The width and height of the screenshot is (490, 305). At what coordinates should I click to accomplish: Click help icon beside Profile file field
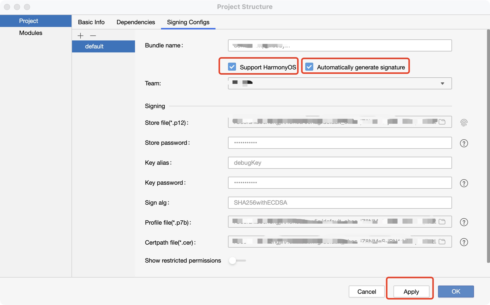pos(464,222)
